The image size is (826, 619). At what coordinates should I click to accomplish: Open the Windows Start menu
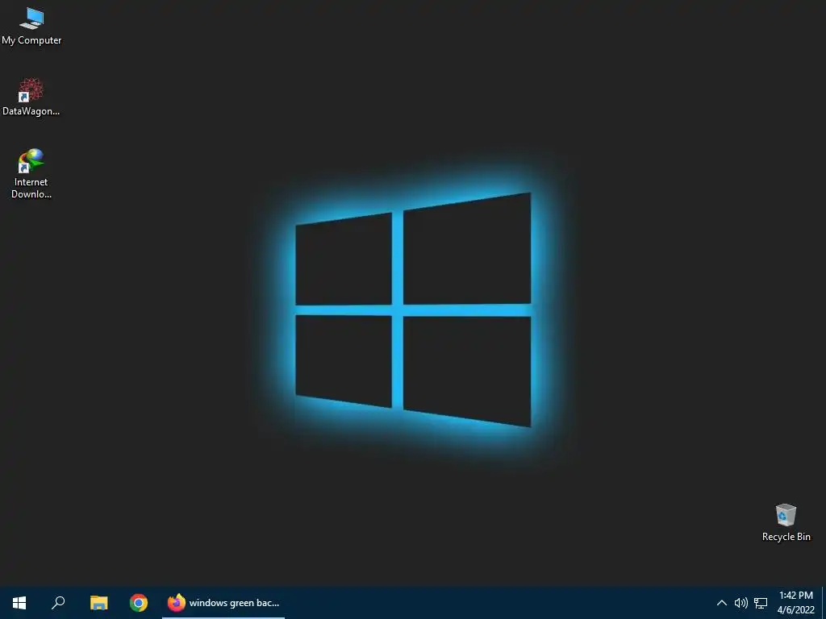(x=19, y=603)
